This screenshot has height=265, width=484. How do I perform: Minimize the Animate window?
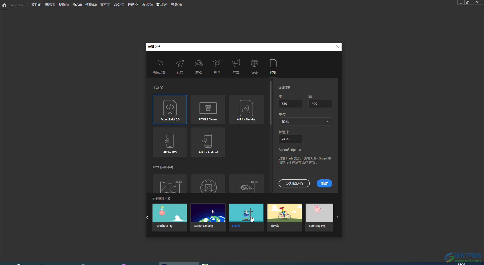pos(461,2)
